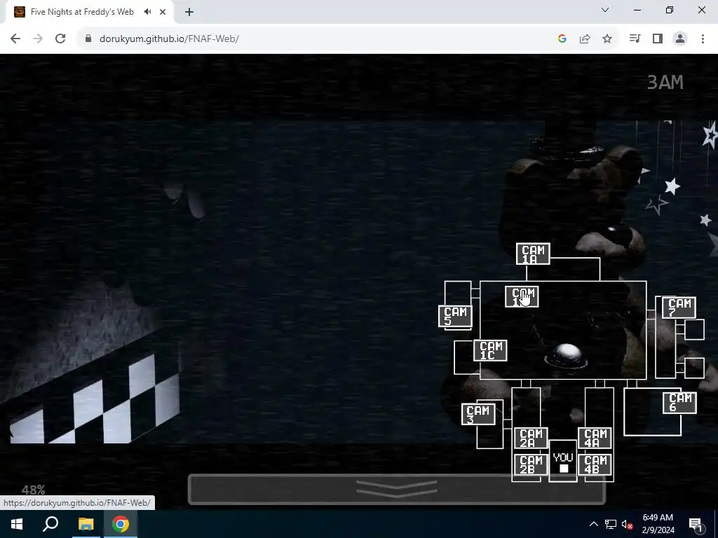Open muted volume tray icon

[628, 524]
